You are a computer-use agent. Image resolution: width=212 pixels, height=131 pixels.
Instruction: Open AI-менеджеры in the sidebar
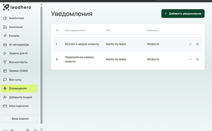point(19,44)
